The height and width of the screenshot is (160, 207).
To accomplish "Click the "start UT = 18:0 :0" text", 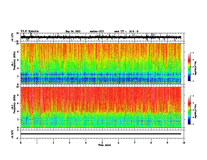I will [x=126, y=31].
